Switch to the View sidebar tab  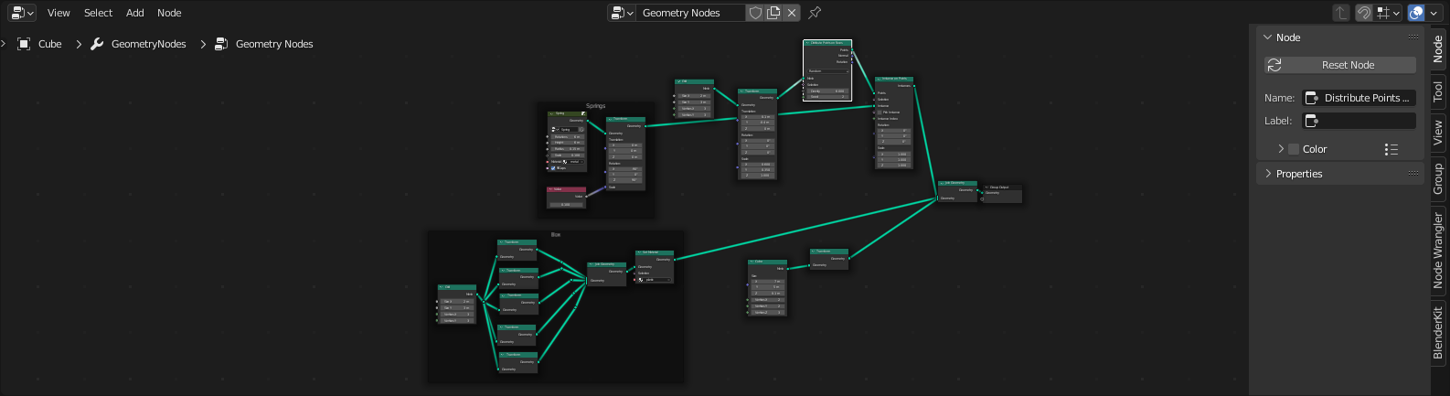1438,133
